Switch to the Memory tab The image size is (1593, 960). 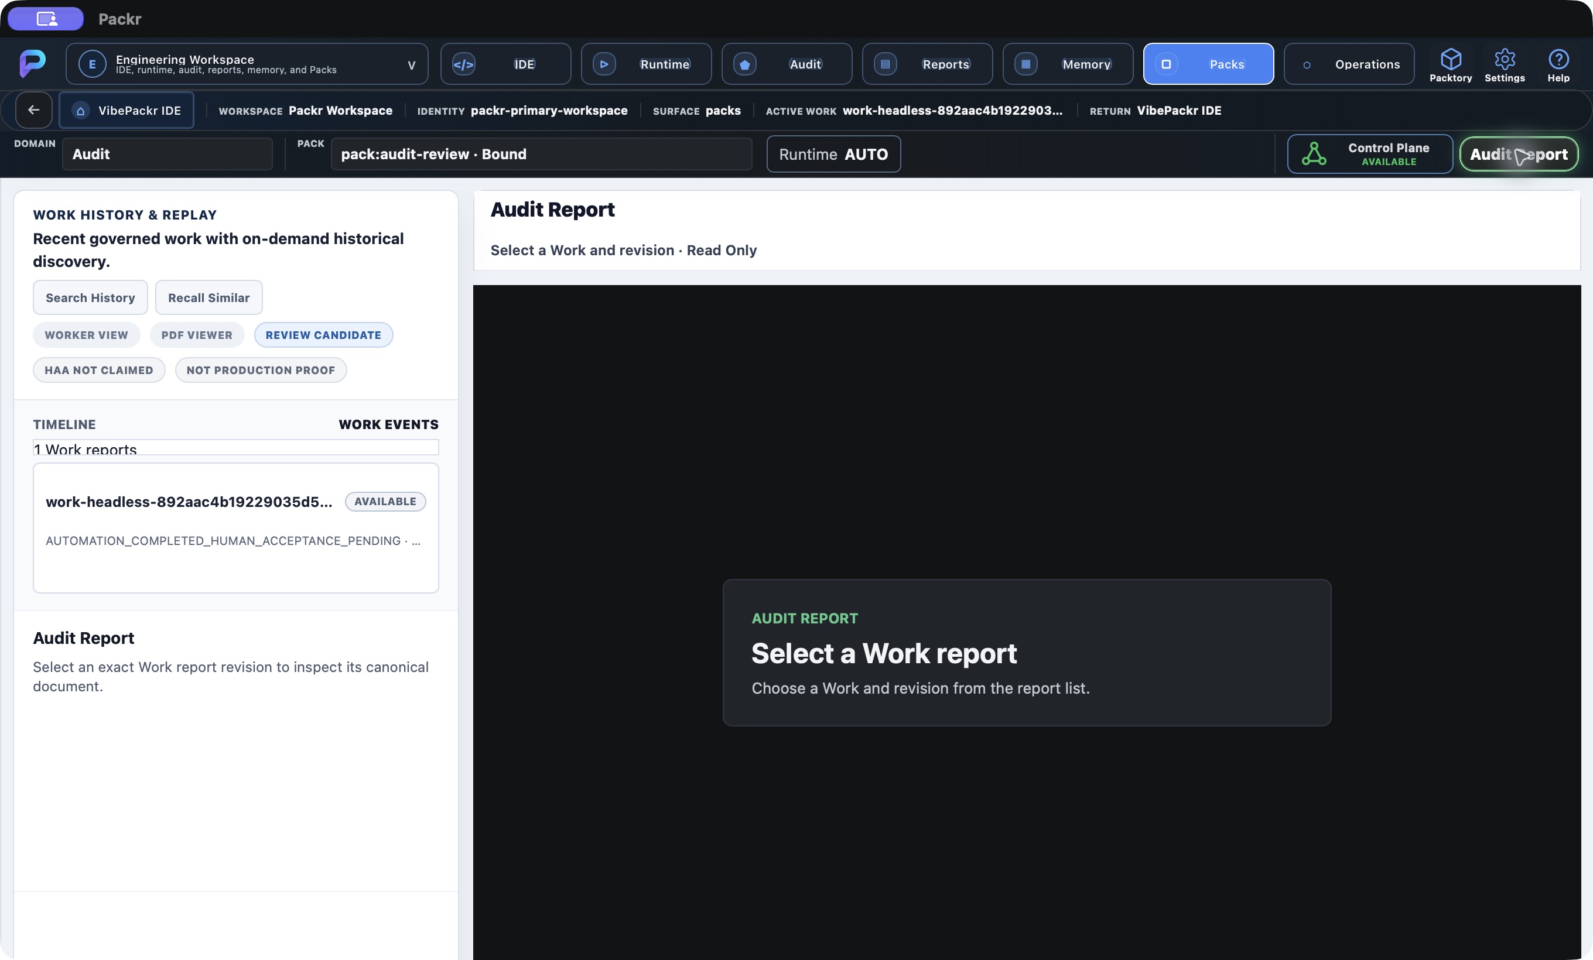(x=1068, y=64)
